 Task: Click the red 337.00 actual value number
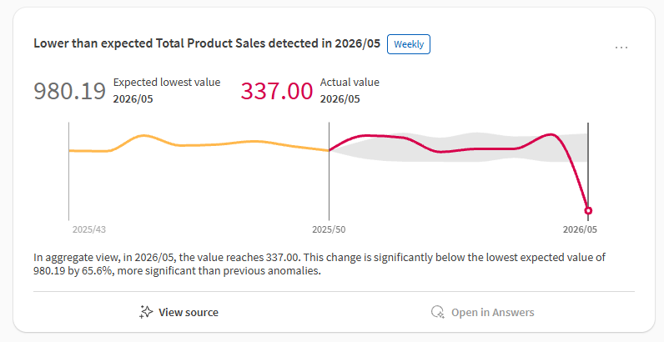277,91
